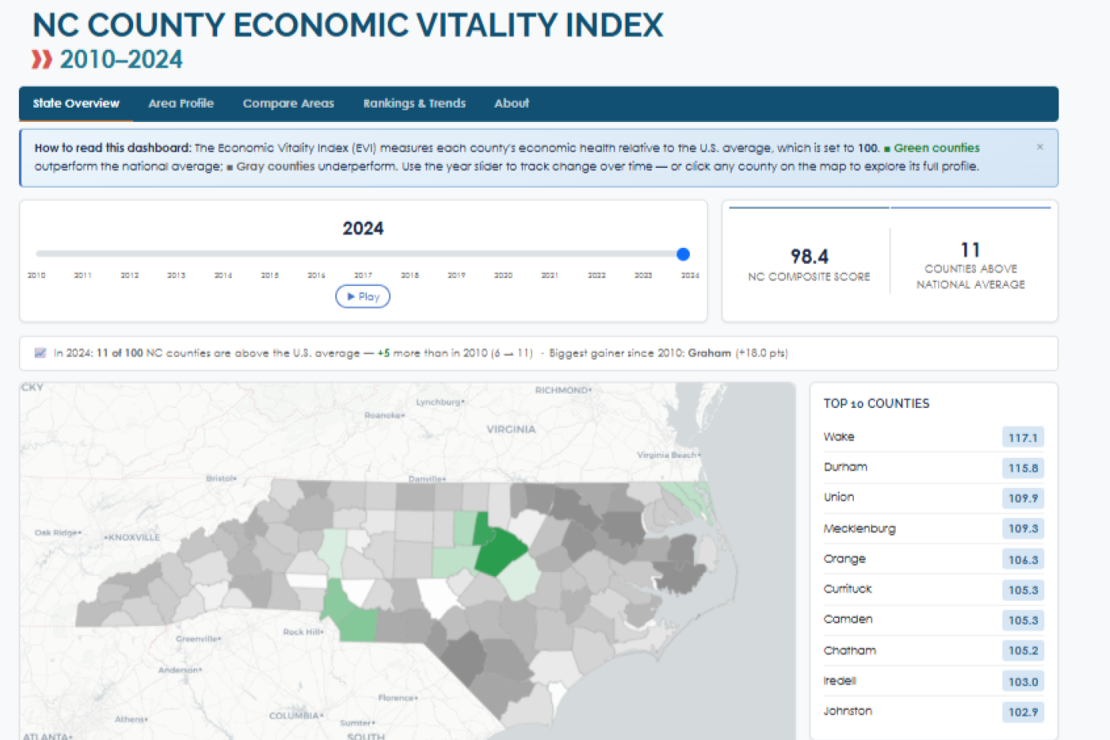Viewport: 1110px width, 740px height.
Task: Close the dashboard help info banner
Action: [1039, 147]
